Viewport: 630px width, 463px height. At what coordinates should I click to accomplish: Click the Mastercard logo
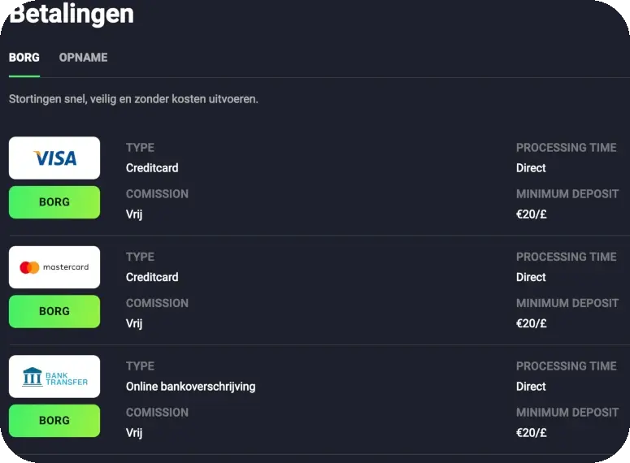click(x=54, y=267)
